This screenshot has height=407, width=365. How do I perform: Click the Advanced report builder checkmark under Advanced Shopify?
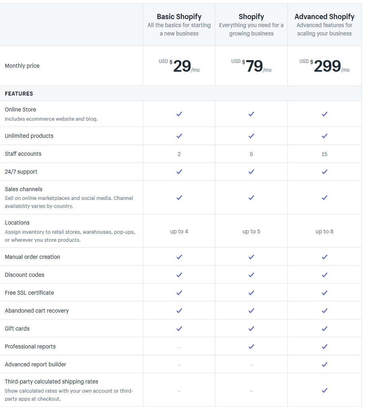click(x=324, y=364)
